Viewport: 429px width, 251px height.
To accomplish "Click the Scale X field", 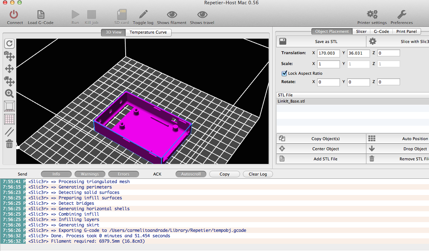I will [x=328, y=64].
